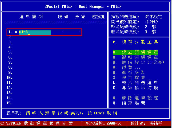Click the SPecial FDisk title text
Image resolution: width=172 pixels, height=128 pixels.
[x=83, y=6]
